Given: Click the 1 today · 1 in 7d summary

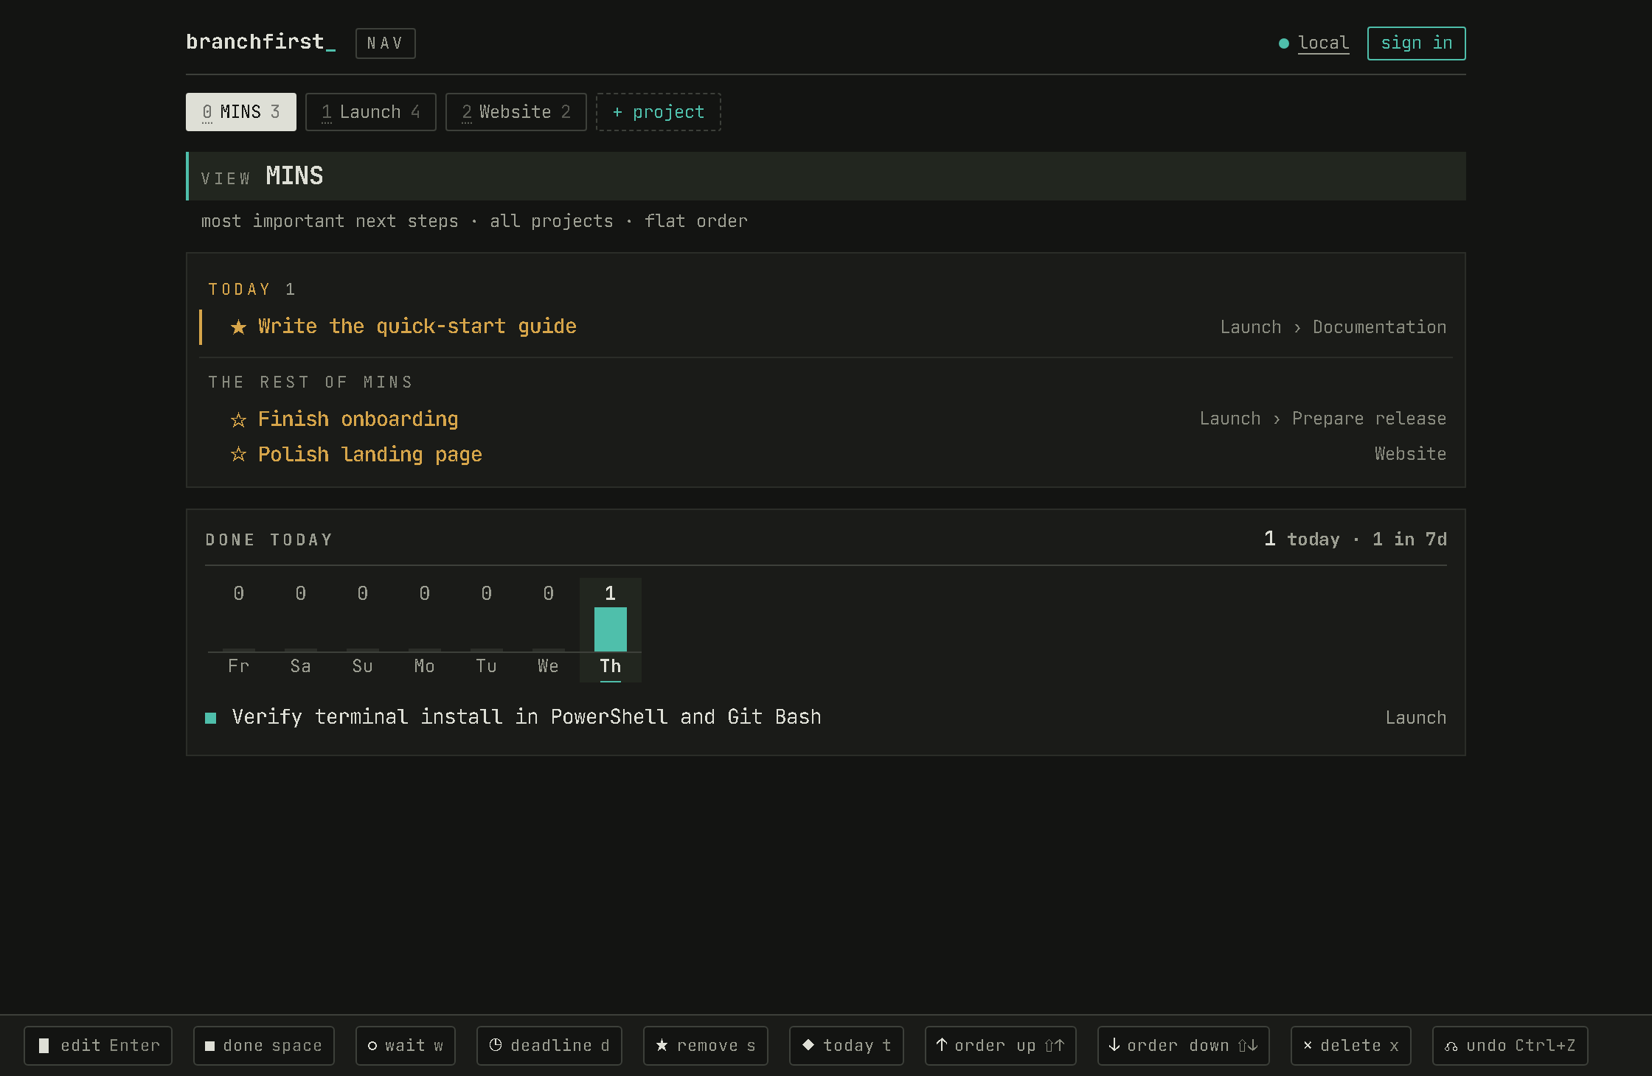Looking at the screenshot, I should click(x=1356, y=539).
